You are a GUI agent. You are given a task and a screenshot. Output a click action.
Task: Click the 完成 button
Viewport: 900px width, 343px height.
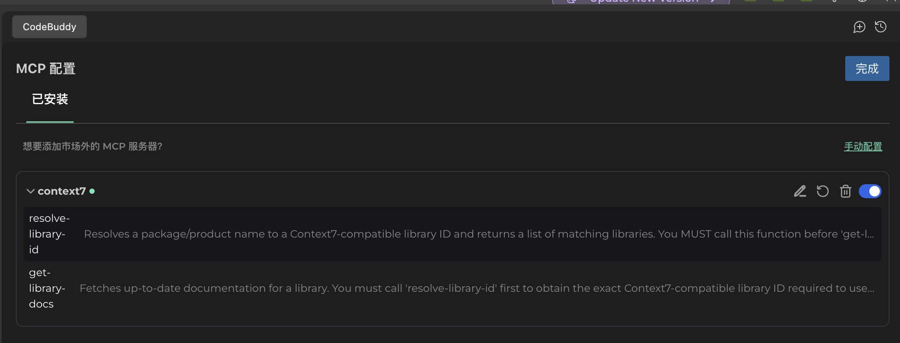(867, 68)
